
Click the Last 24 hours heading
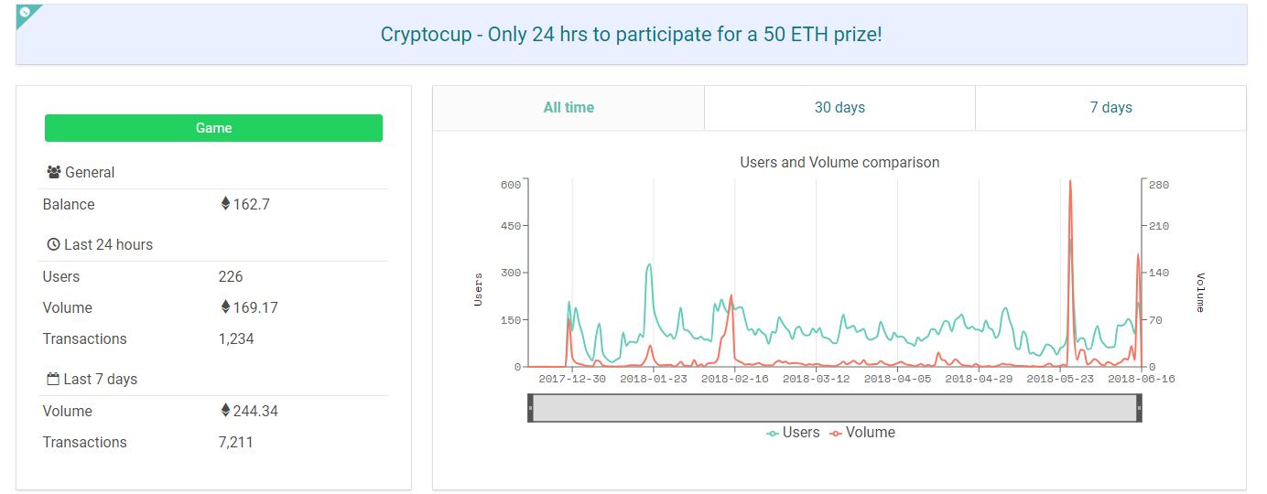(108, 244)
